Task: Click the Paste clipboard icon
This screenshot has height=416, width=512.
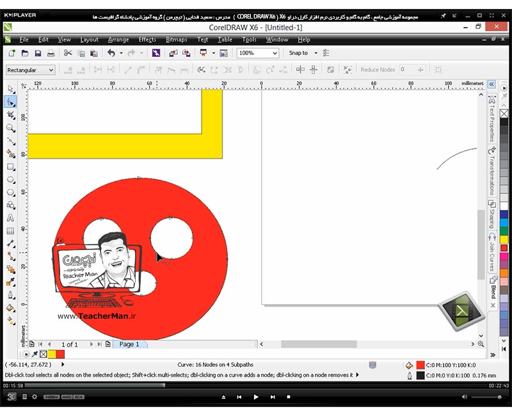Action: click(x=93, y=53)
